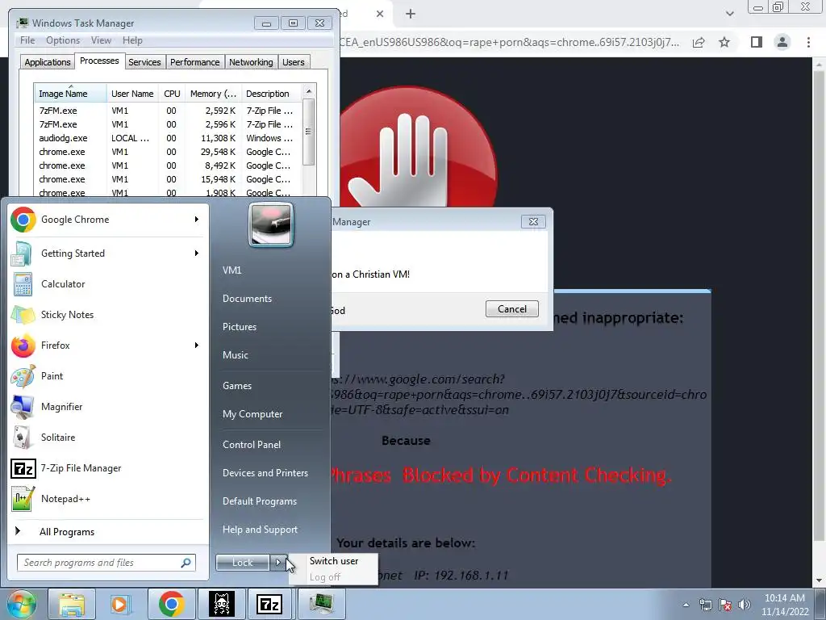Open Task Manager File menu
826x620 pixels.
pos(27,40)
